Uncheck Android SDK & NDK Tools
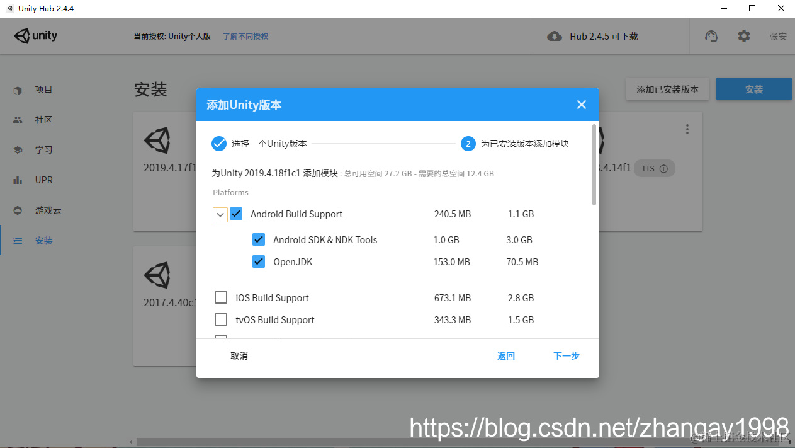 [258, 239]
